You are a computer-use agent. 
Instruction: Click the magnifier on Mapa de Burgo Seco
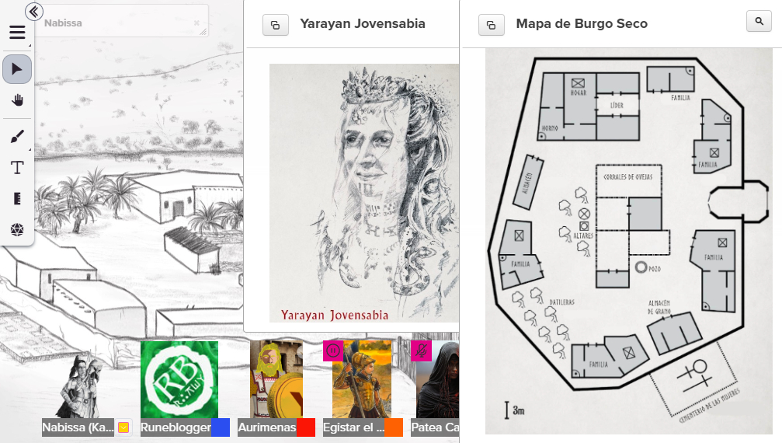click(759, 21)
